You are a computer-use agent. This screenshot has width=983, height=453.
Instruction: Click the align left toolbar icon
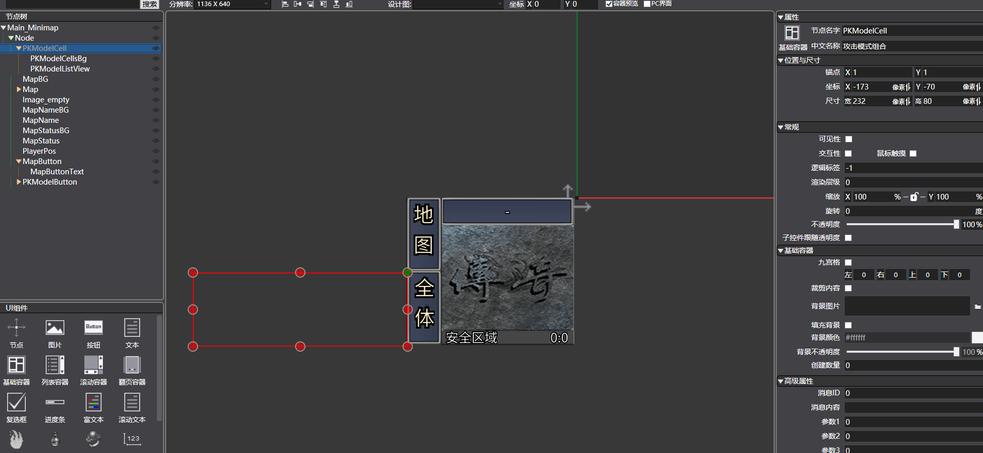(x=285, y=4)
